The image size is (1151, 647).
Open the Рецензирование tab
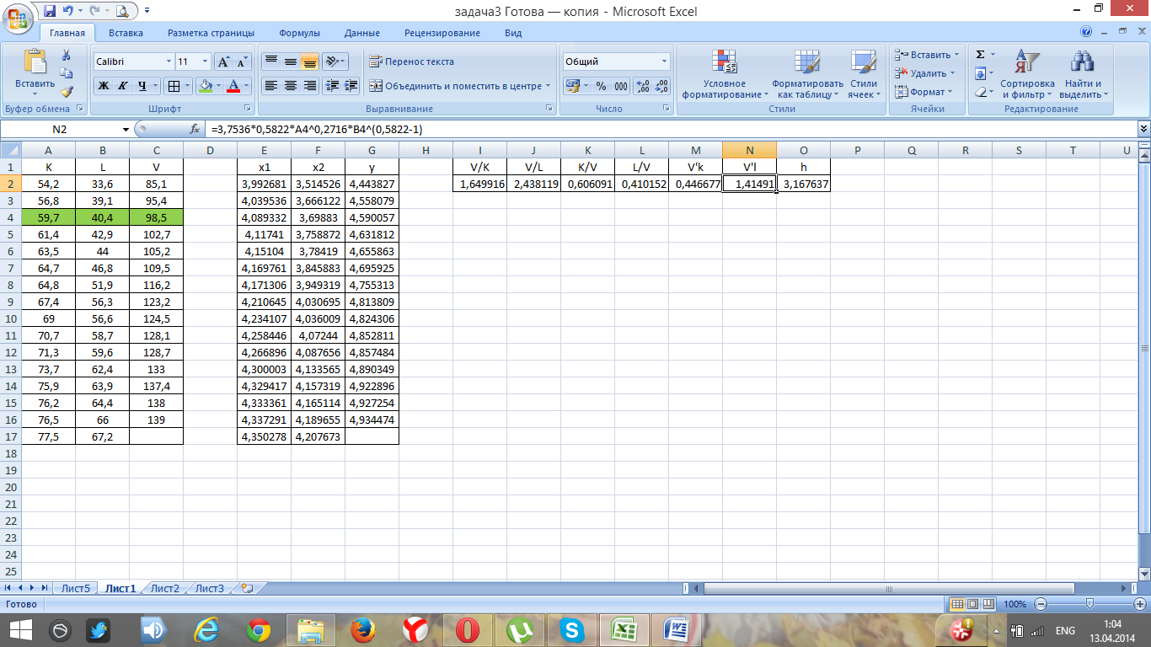click(442, 33)
